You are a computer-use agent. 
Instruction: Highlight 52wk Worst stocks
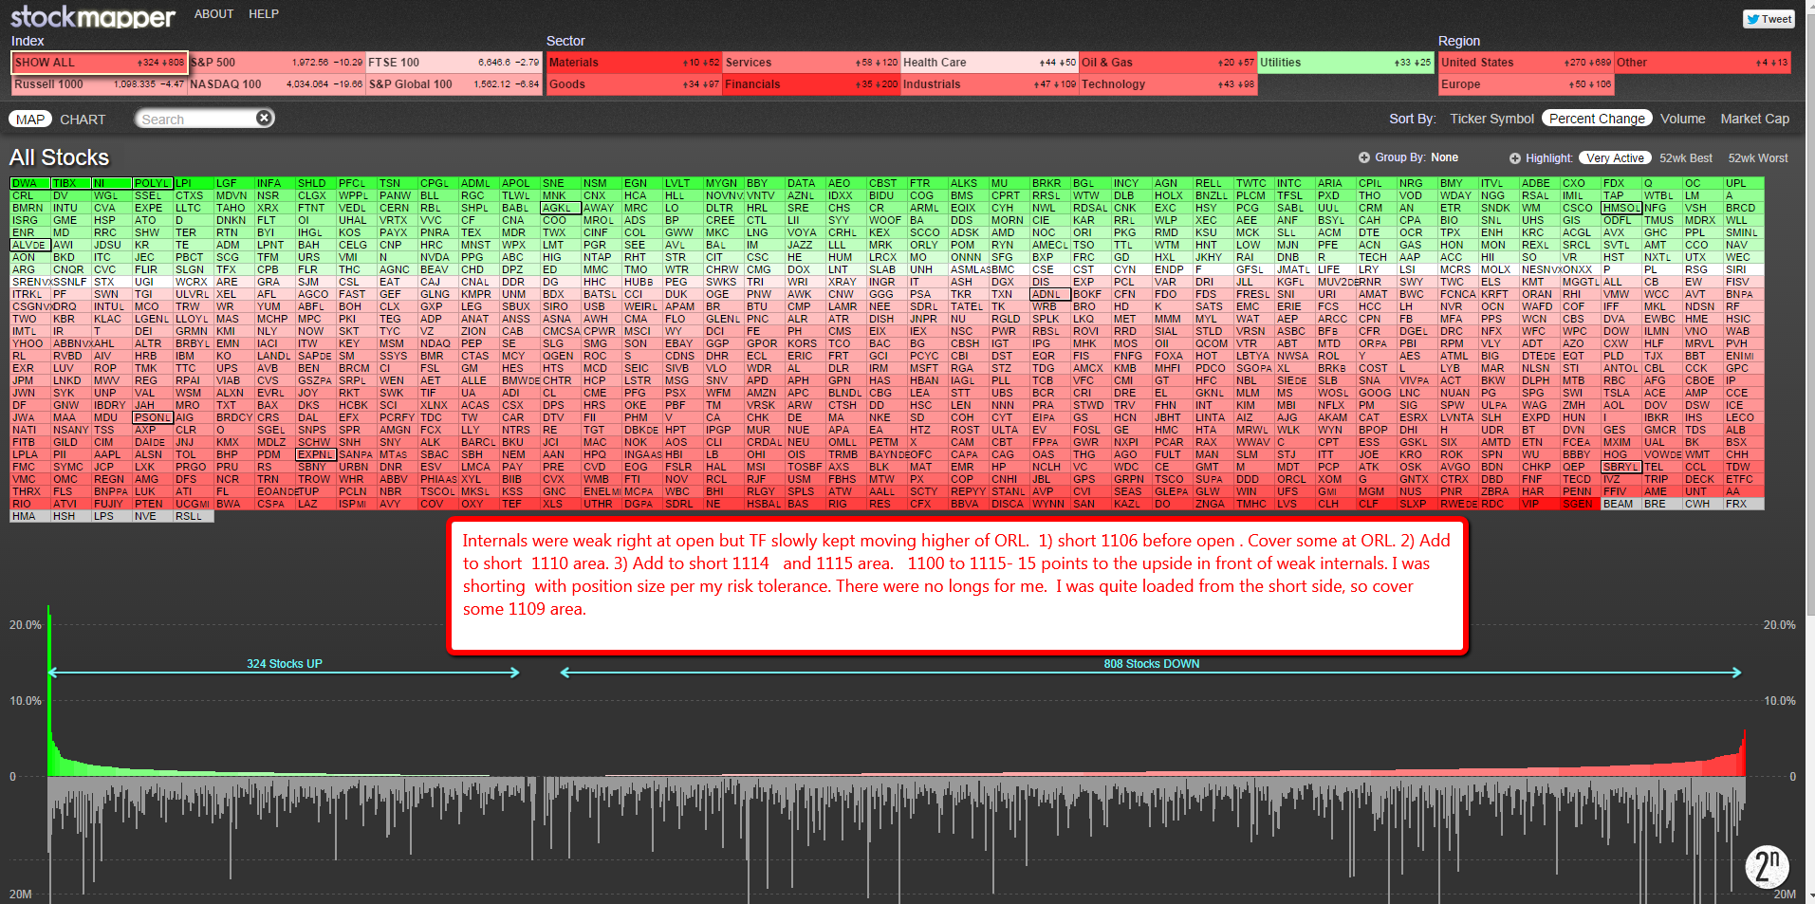pyautogui.click(x=1758, y=158)
